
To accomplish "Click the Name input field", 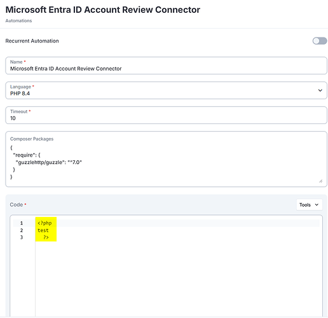I will (166, 66).
